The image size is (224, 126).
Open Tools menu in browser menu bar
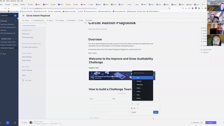pos(18,1)
